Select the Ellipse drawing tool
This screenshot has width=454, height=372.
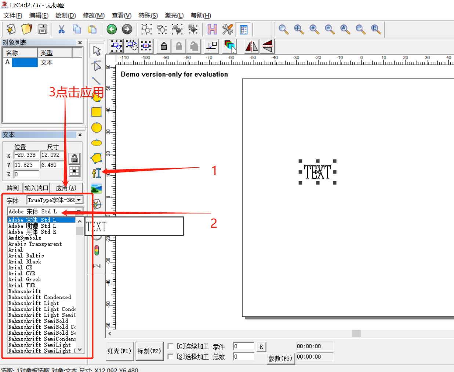(x=97, y=143)
